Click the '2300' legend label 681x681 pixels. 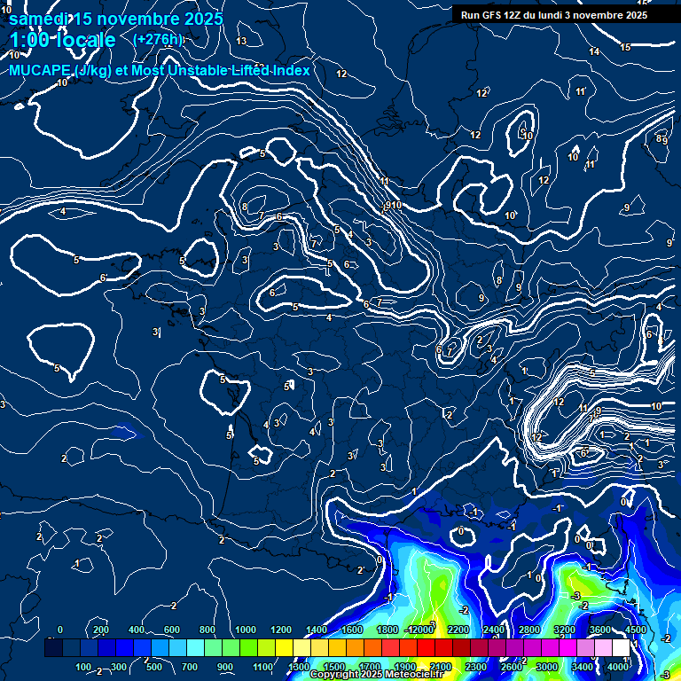[x=475, y=667]
